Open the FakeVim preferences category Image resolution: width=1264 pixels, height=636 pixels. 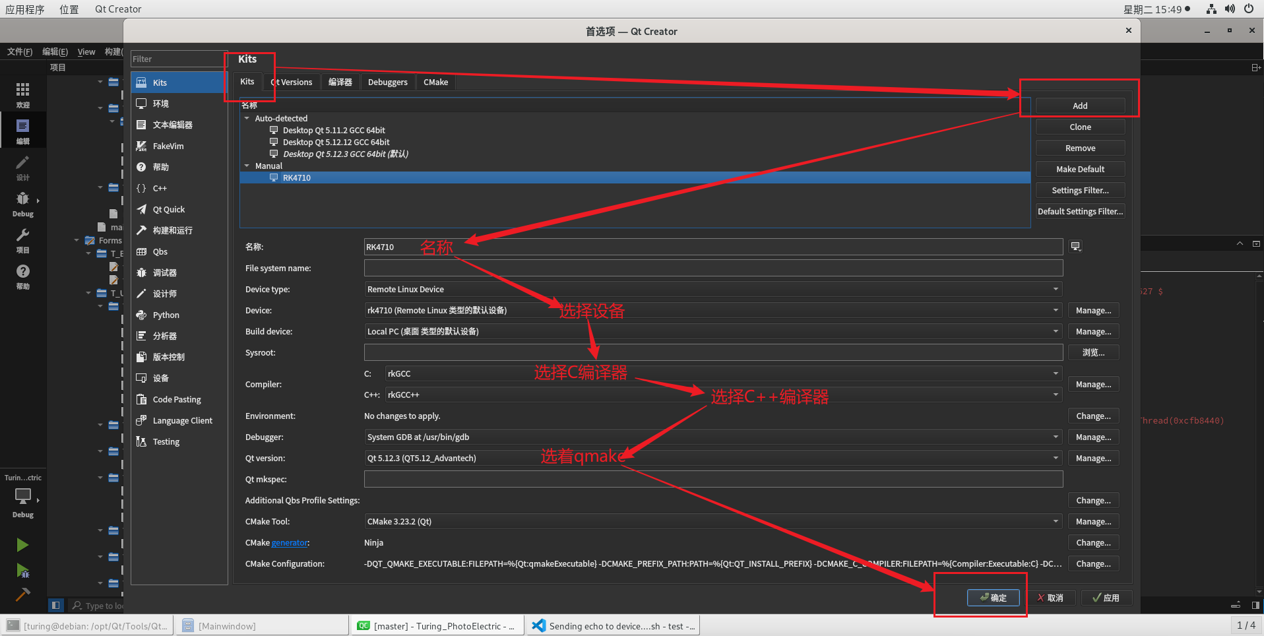pos(179,146)
